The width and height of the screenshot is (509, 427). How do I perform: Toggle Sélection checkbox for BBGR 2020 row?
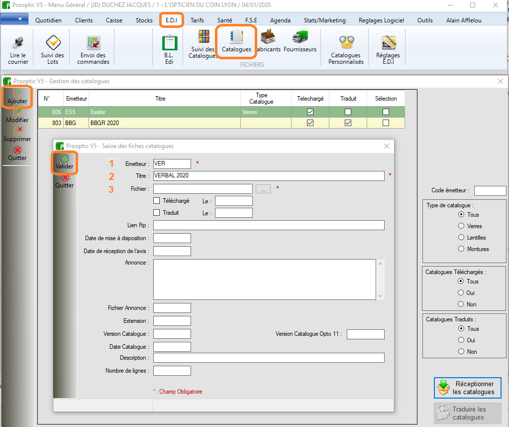[x=386, y=123]
